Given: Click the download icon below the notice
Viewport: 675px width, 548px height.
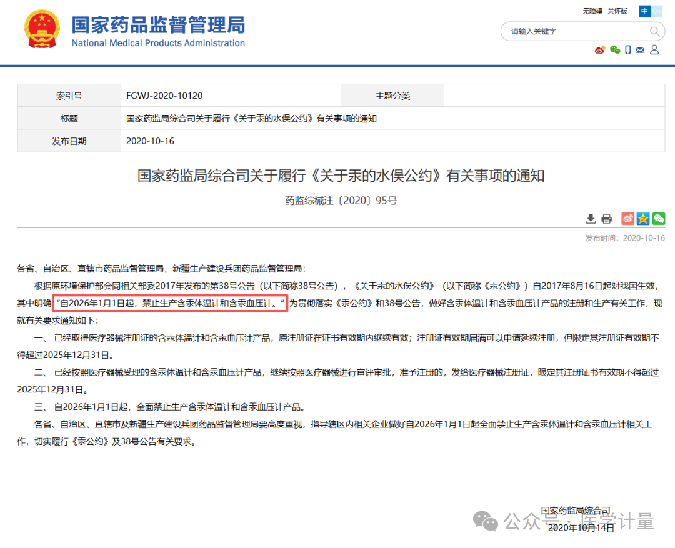Looking at the screenshot, I should coord(591,219).
